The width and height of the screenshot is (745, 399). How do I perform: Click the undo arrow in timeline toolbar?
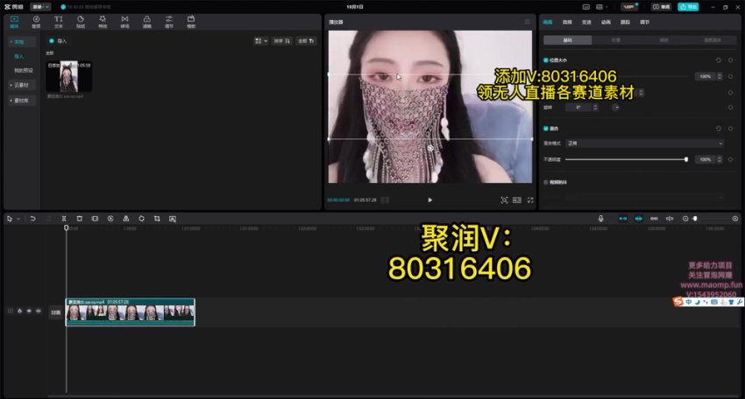coord(32,218)
